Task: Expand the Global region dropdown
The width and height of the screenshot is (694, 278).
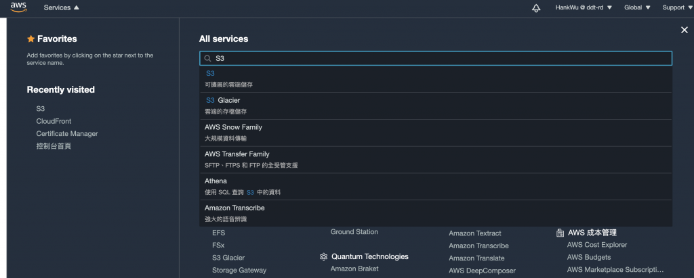Action: [x=637, y=7]
